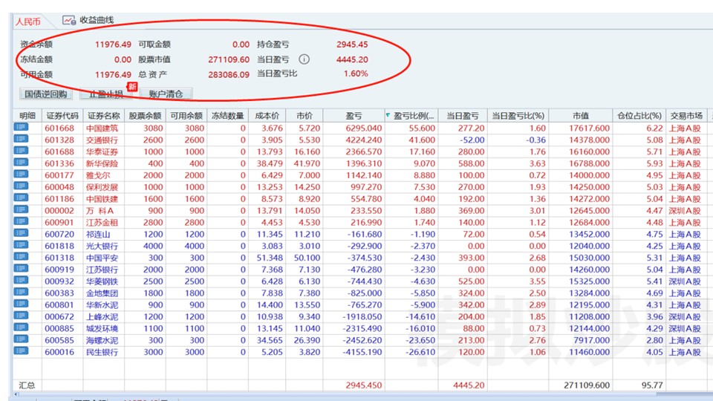Select stock name 华泰证券
This screenshot has width=713, height=401.
point(102,151)
